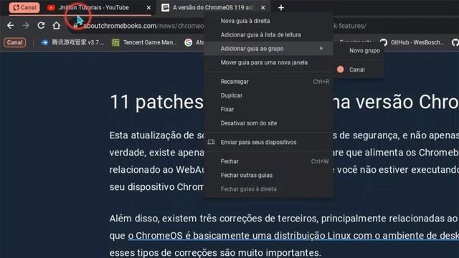Open the Chinese-titled v3.7 bookmark

coord(72,42)
